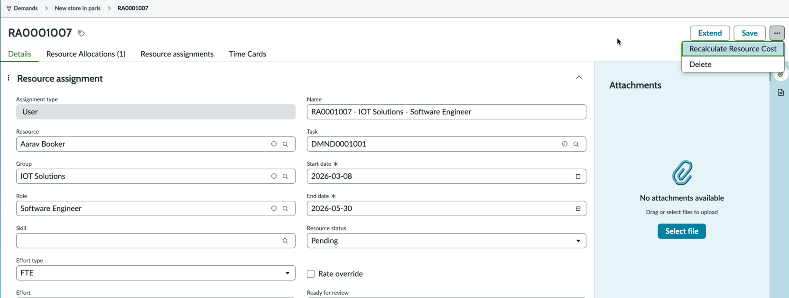Go to Demands breadcrumb link

(x=26, y=8)
